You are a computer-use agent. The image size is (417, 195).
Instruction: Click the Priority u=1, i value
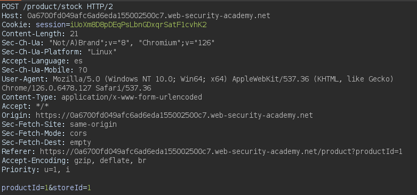pos(57,169)
